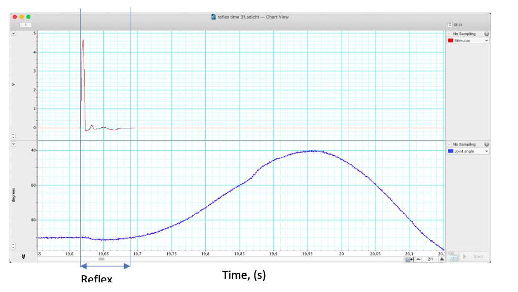Click the LabChart document icon in title bar
Screen dimensions: 518x292
(x=213, y=17)
